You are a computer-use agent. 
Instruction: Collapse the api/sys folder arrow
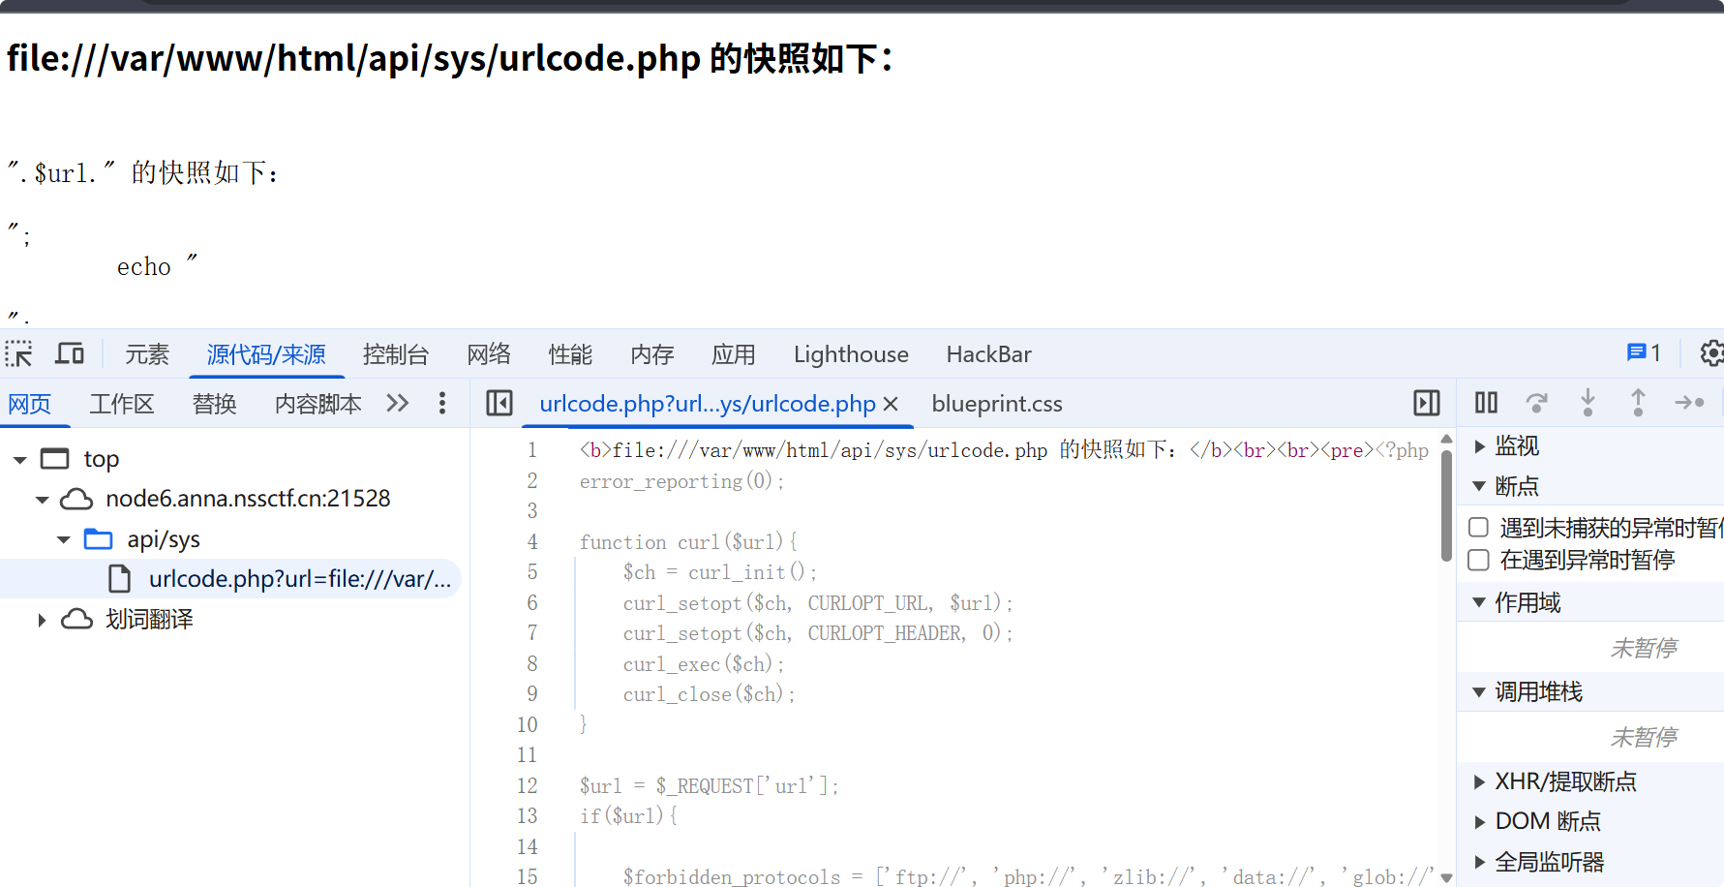coord(63,539)
